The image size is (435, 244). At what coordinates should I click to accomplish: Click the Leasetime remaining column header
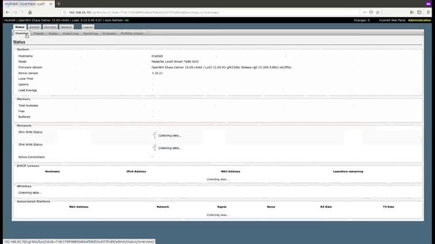click(x=348, y=171)
